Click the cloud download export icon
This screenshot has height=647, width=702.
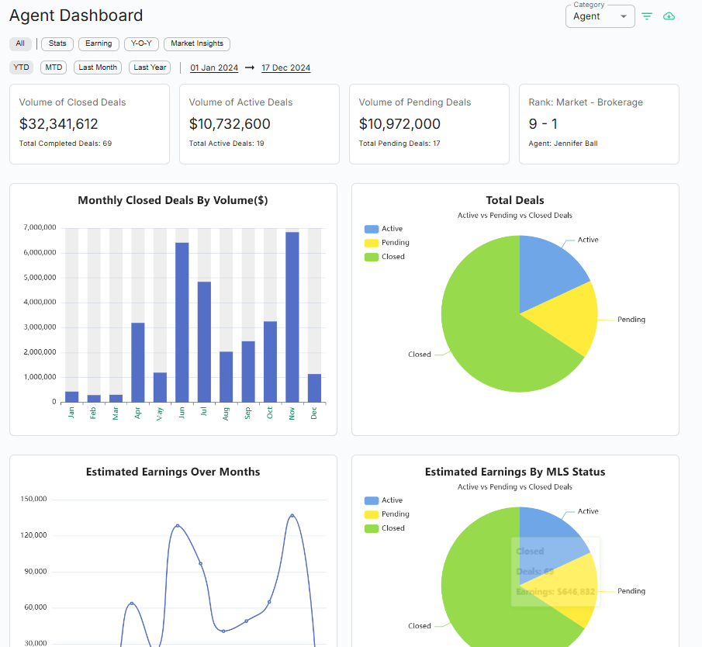pyautogui.click(x=669, y=16)
